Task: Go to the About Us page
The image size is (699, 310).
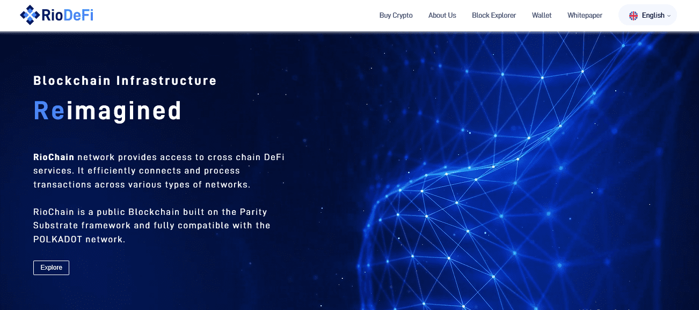Action: pos(442,16)
